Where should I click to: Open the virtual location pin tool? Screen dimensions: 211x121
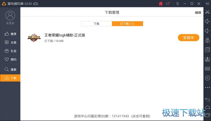click(207, 40)
